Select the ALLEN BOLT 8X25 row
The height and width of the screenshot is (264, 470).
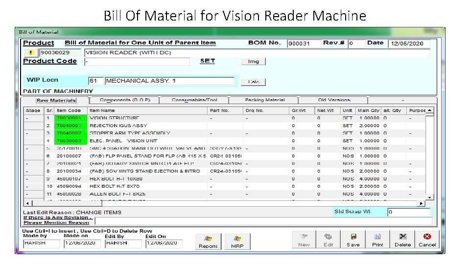[x=225, y=194]
